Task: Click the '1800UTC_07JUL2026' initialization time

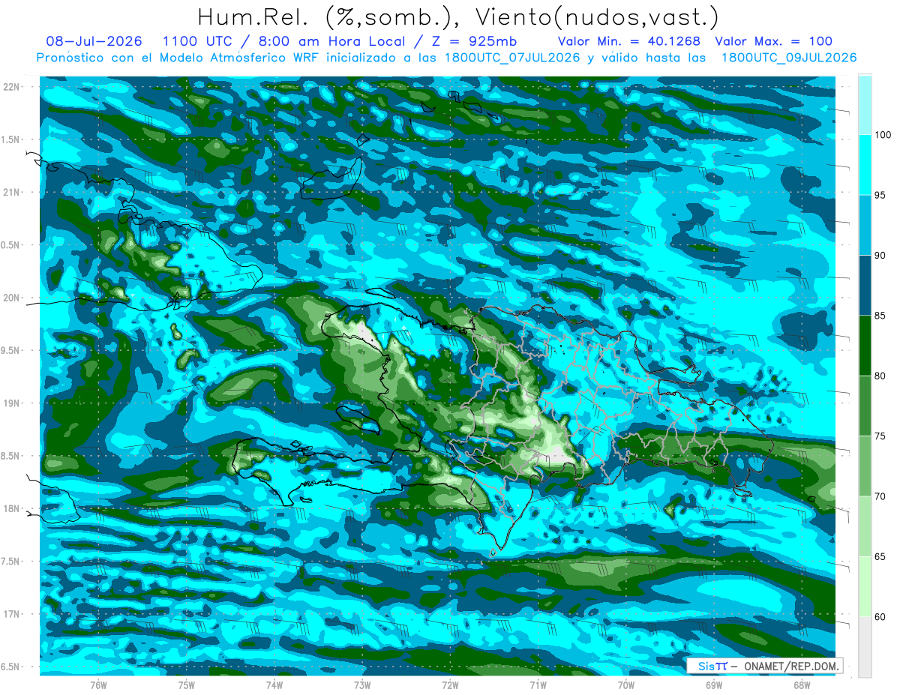Action: tap(511, 57)
